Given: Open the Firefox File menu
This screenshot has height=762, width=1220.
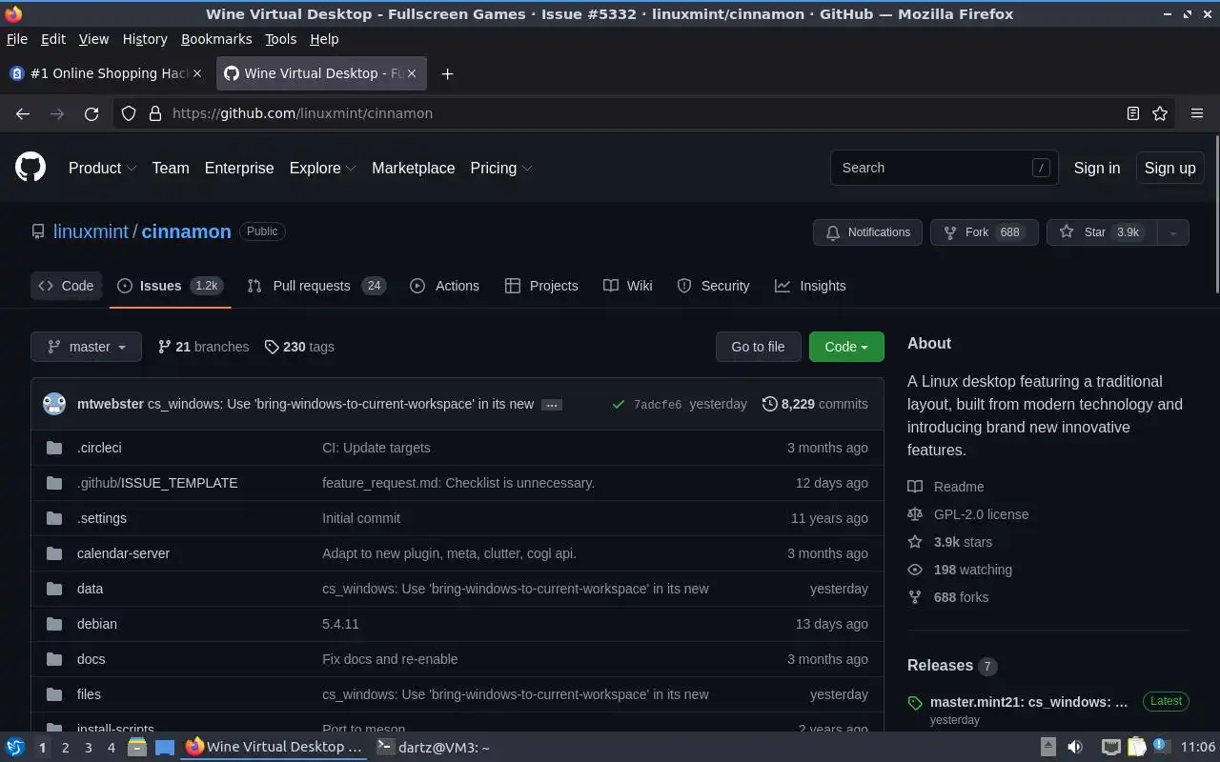Looking at the screenshot, I should click(16, 39).
